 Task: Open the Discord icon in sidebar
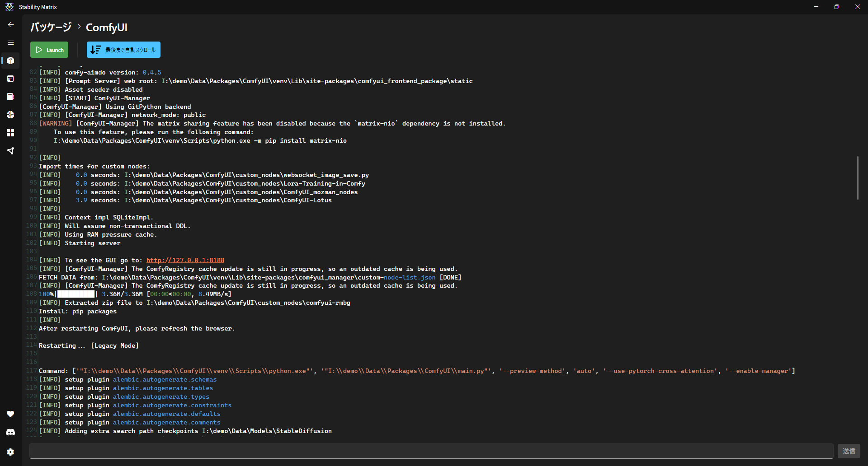click(x=10, y=433)
